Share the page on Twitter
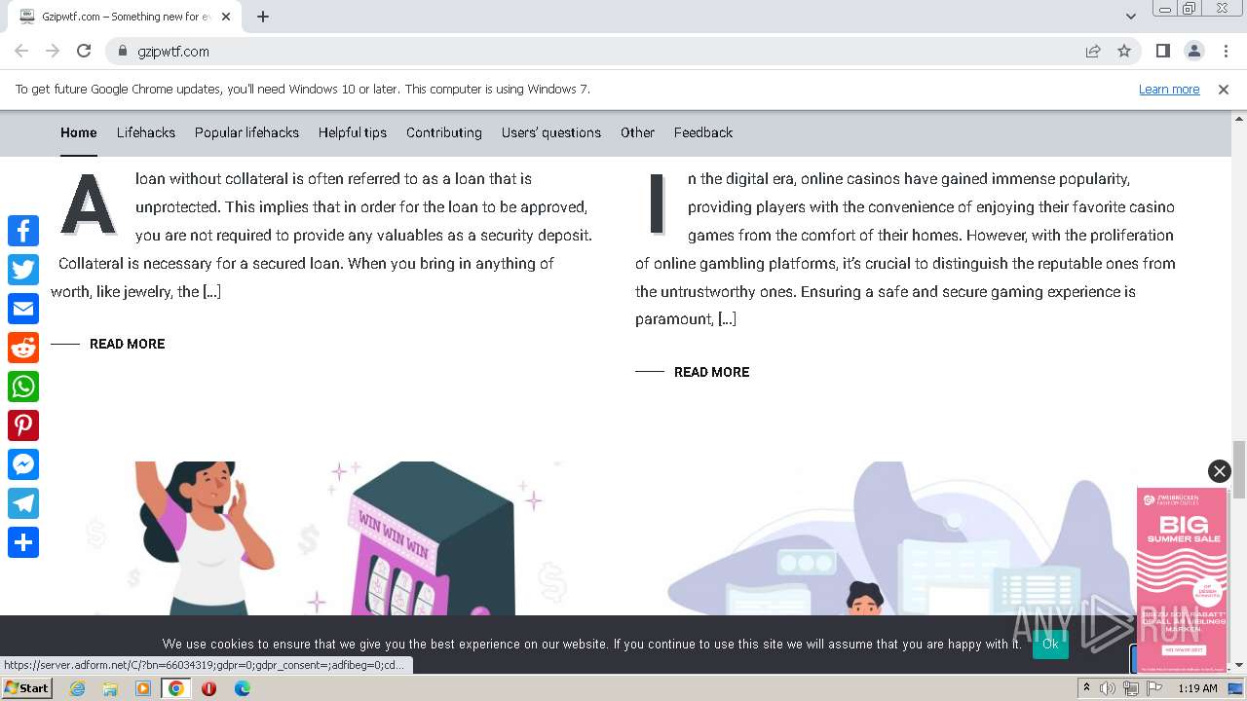The image size is (1247, 701). coord(23,270)
